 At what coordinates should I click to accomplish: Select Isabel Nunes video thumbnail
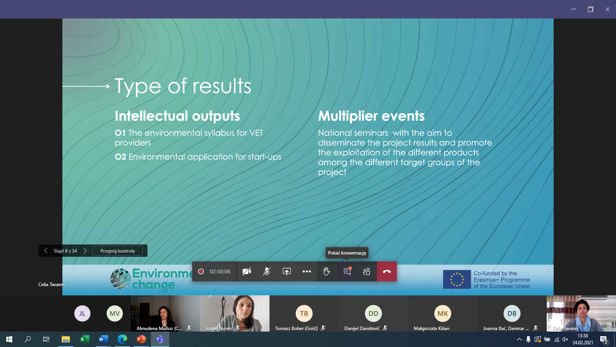pyautogui.click(x=235, y=313)
